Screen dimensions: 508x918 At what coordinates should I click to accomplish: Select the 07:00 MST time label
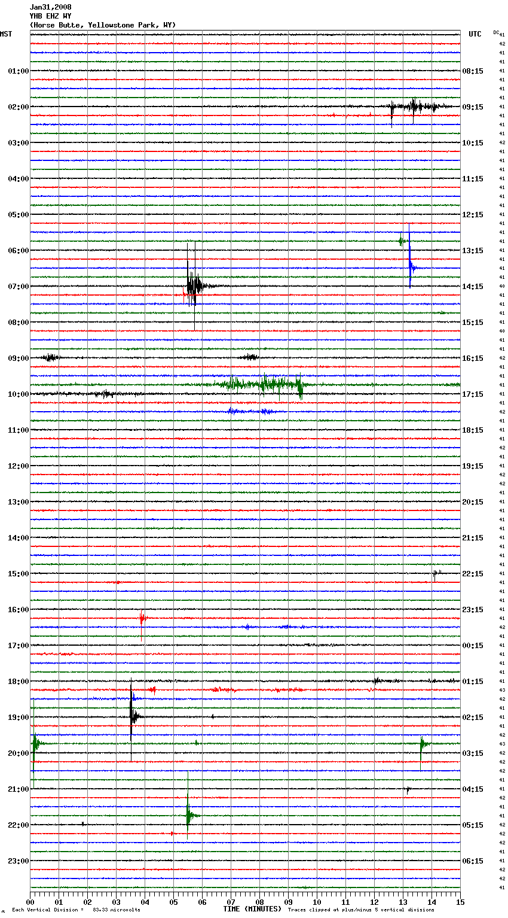pos(19,287)
